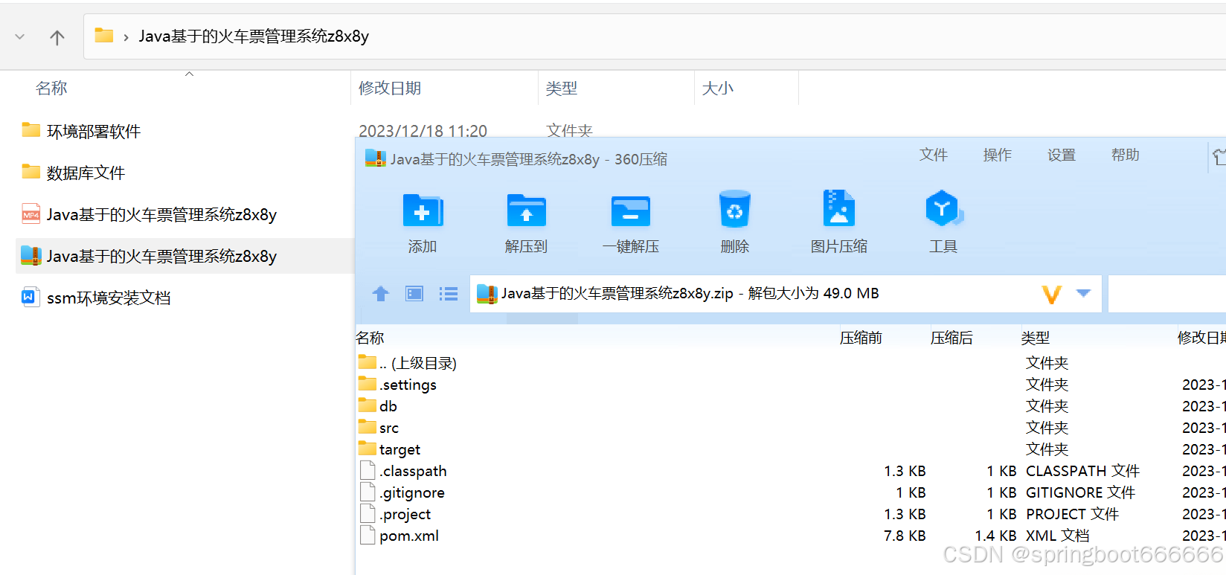
Task: Click the db folder icon
Action: point(368,405)
